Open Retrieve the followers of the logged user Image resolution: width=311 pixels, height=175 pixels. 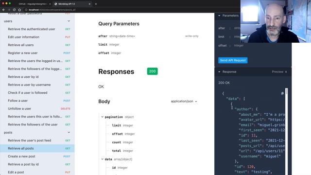37,69
